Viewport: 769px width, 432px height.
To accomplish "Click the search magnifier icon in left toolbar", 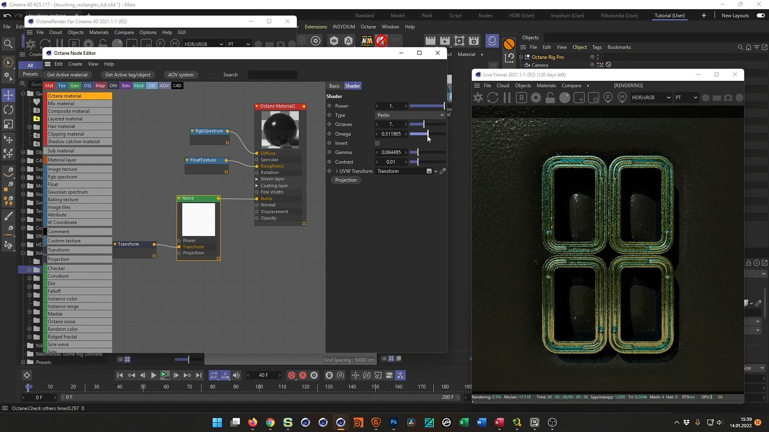I will point(8,44).
